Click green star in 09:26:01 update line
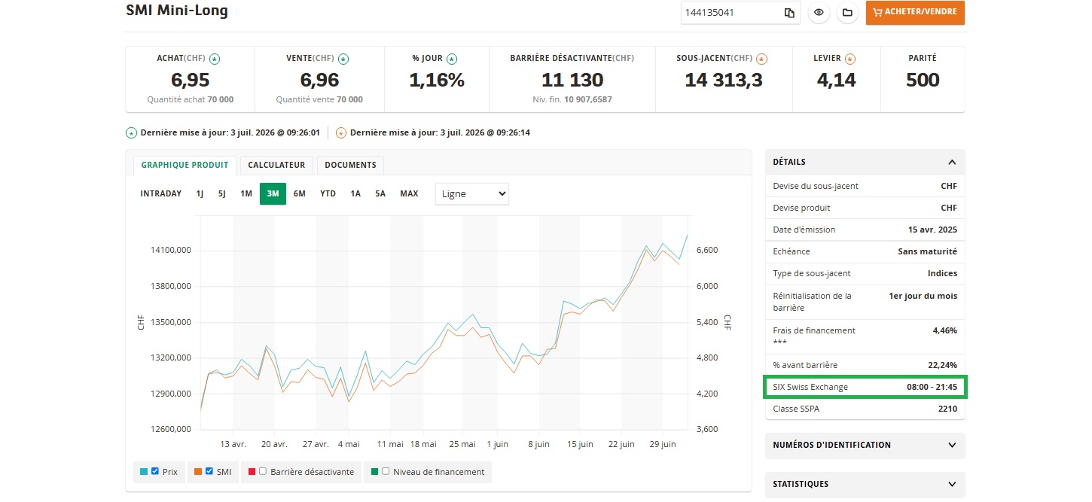 (x=131, y=133)
